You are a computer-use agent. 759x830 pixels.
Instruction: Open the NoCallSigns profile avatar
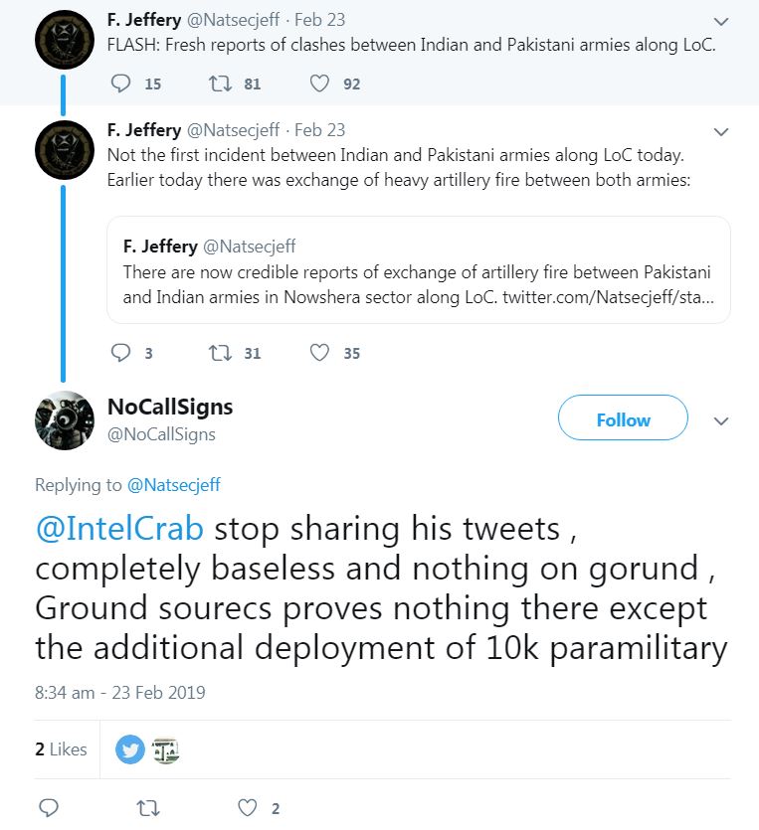(64, 421)
